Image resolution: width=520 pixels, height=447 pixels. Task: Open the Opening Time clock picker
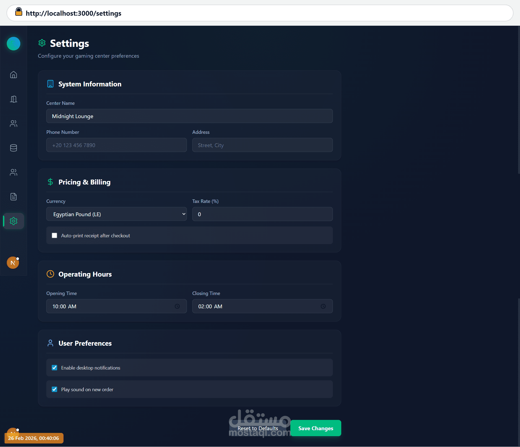(177, 306)
